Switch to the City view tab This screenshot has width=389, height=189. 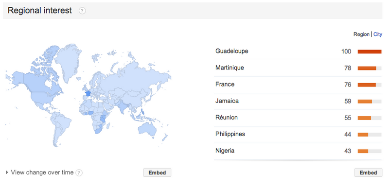tap(378, 34)
